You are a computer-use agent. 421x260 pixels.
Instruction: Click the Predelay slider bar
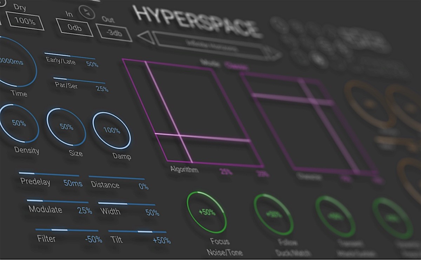pyautogui.click(x=49, y=175)
